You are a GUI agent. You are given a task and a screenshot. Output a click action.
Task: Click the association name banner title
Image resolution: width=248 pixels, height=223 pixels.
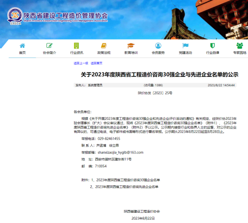(66, 16)
